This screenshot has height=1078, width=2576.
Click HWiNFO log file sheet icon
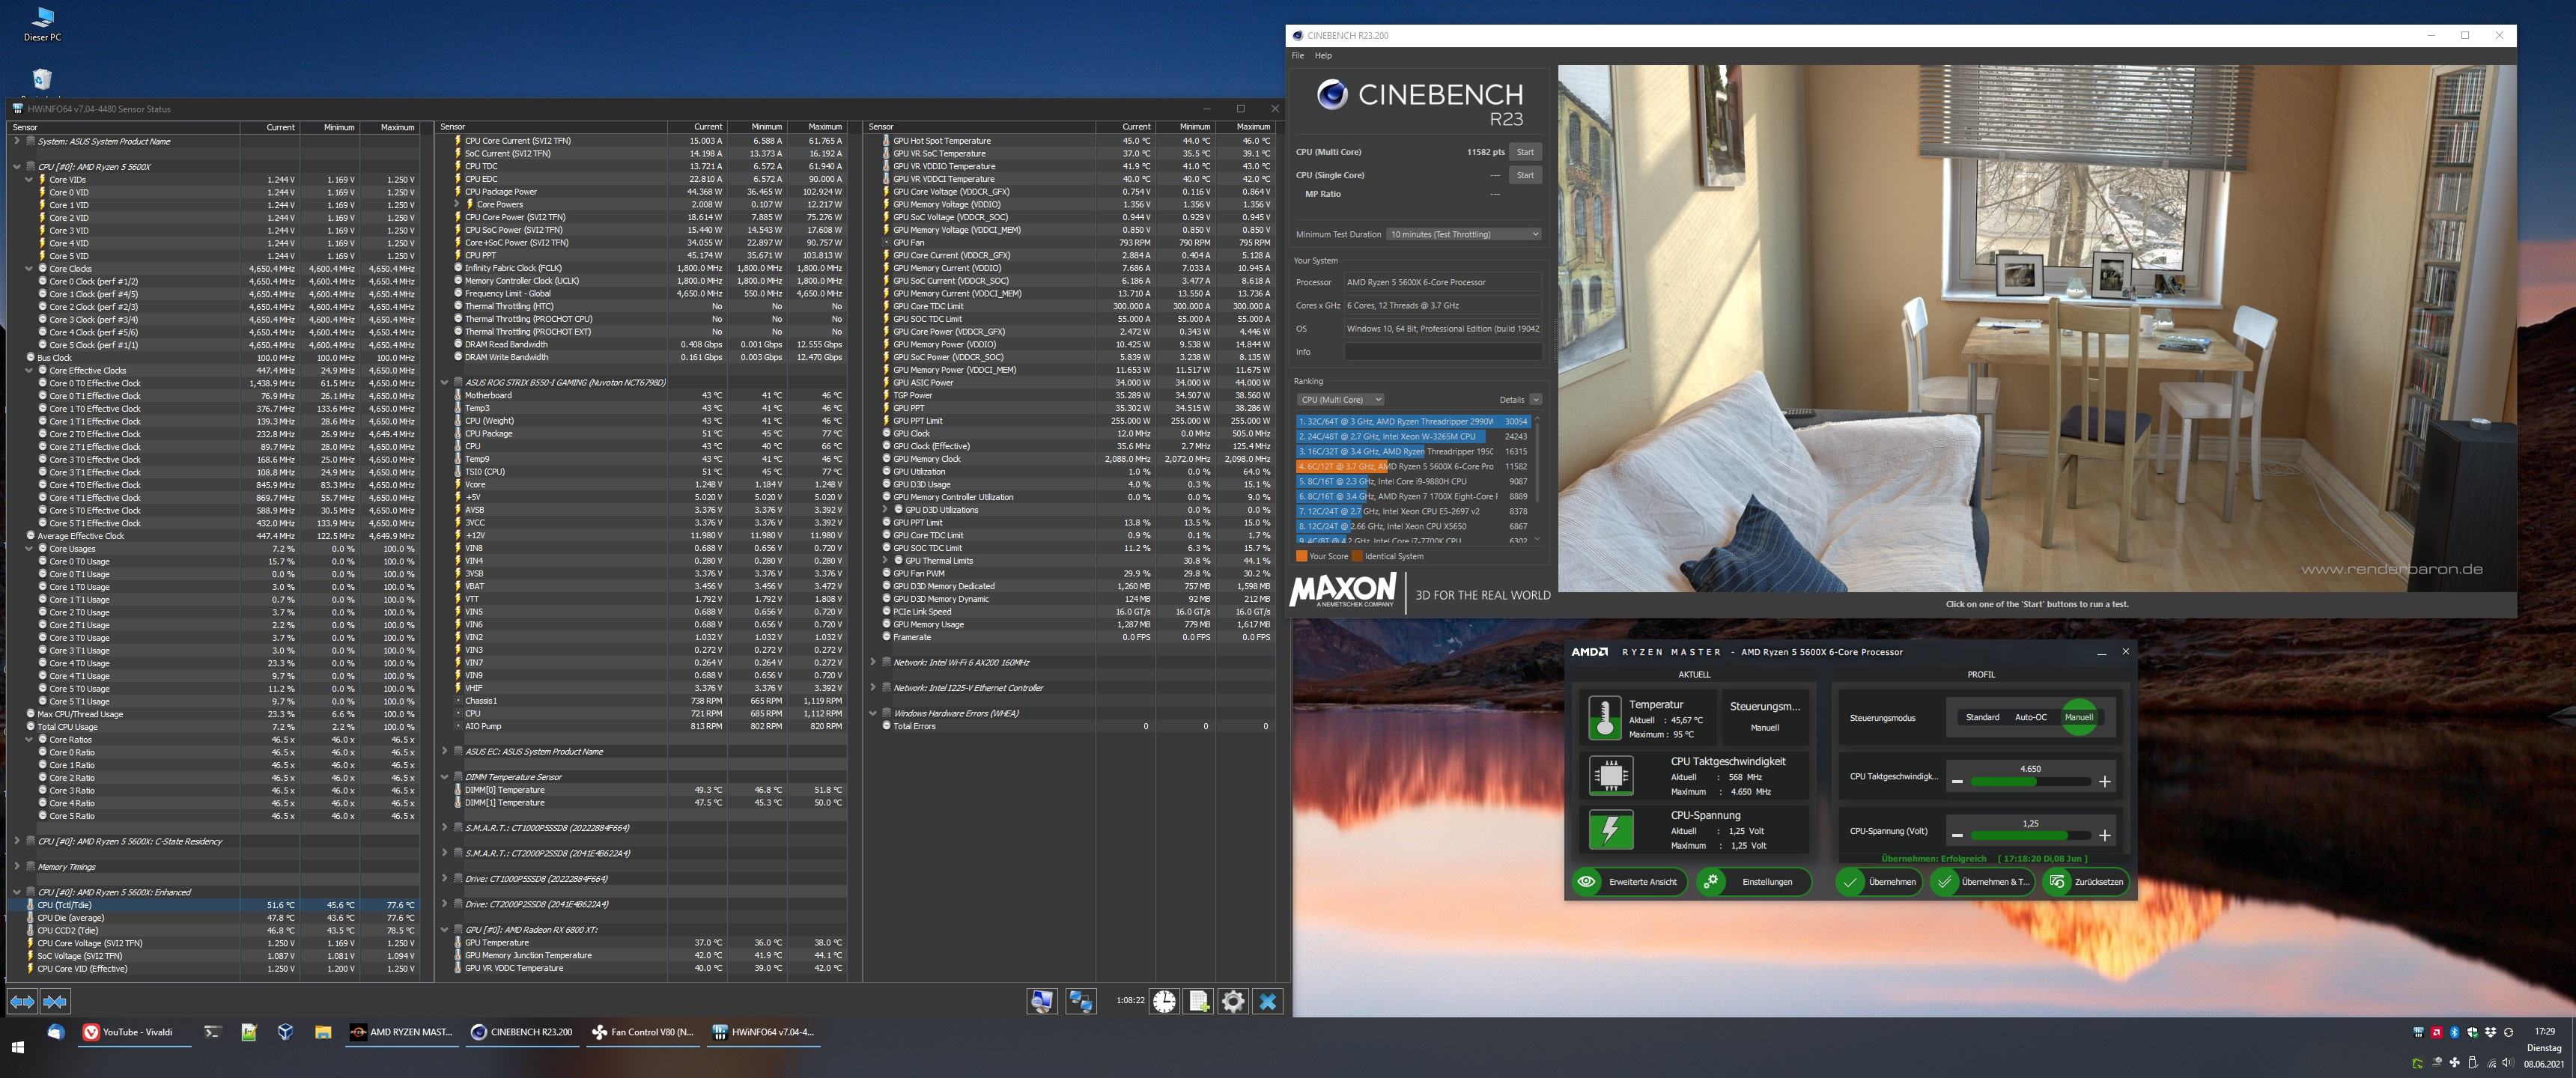click(x=1199, y=1001)
